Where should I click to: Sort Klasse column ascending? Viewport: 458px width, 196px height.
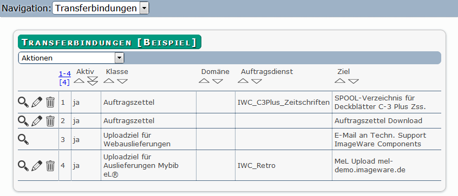pos(109,81)
